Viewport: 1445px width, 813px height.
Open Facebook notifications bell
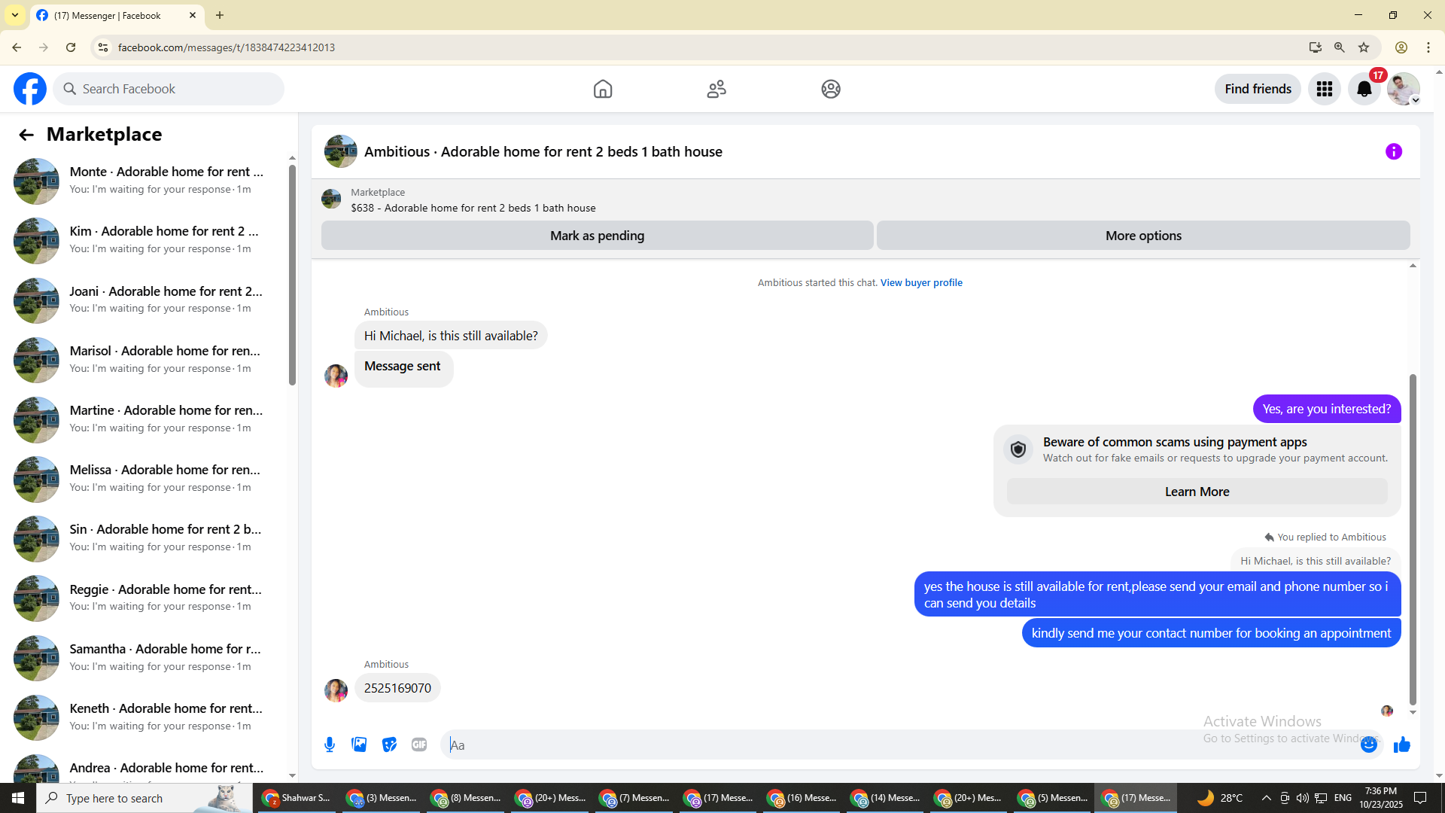pos(1364,89)
